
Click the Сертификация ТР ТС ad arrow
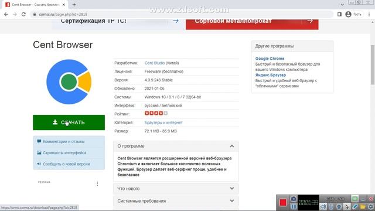(x=176, y=21)
